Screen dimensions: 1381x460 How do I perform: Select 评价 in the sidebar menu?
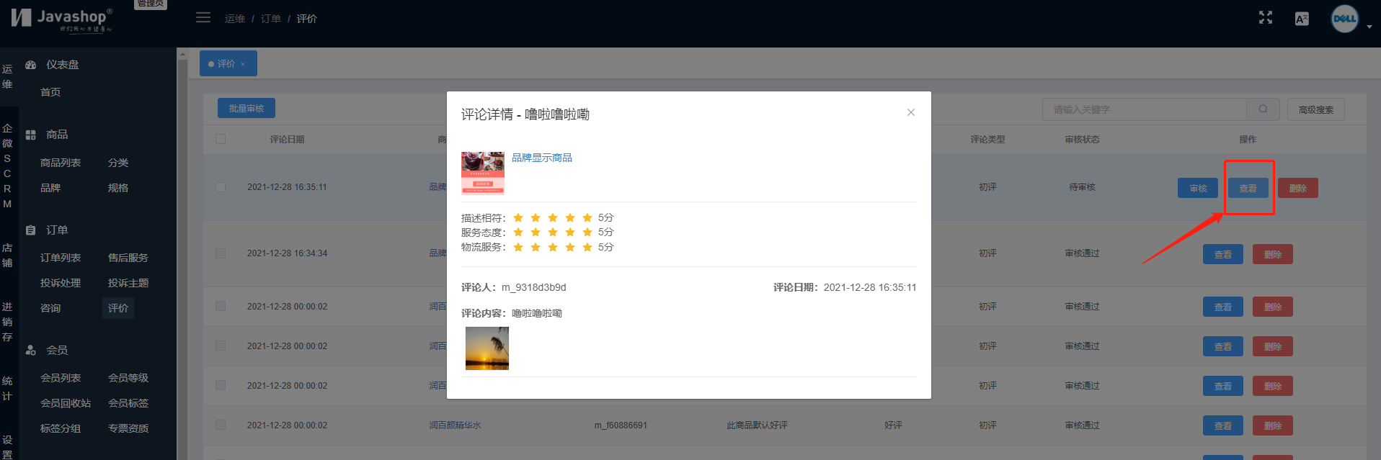[x=118, y=308]
